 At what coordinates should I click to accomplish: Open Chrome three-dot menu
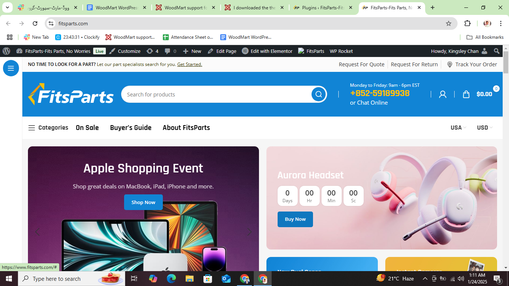(x=501, y=23)
